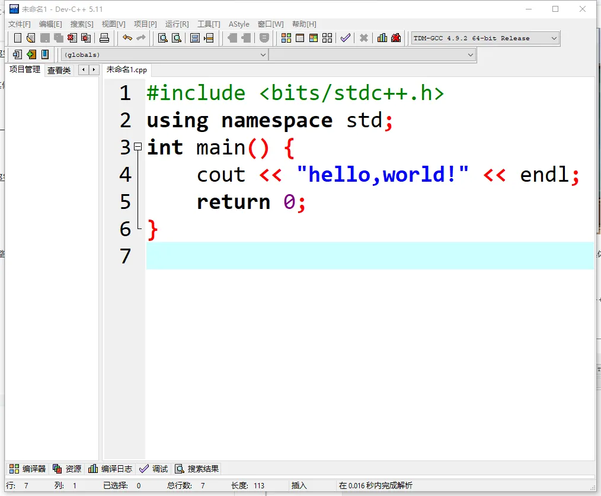
Task: Click the grey X stop execution icon
Action: click(364, 38)
